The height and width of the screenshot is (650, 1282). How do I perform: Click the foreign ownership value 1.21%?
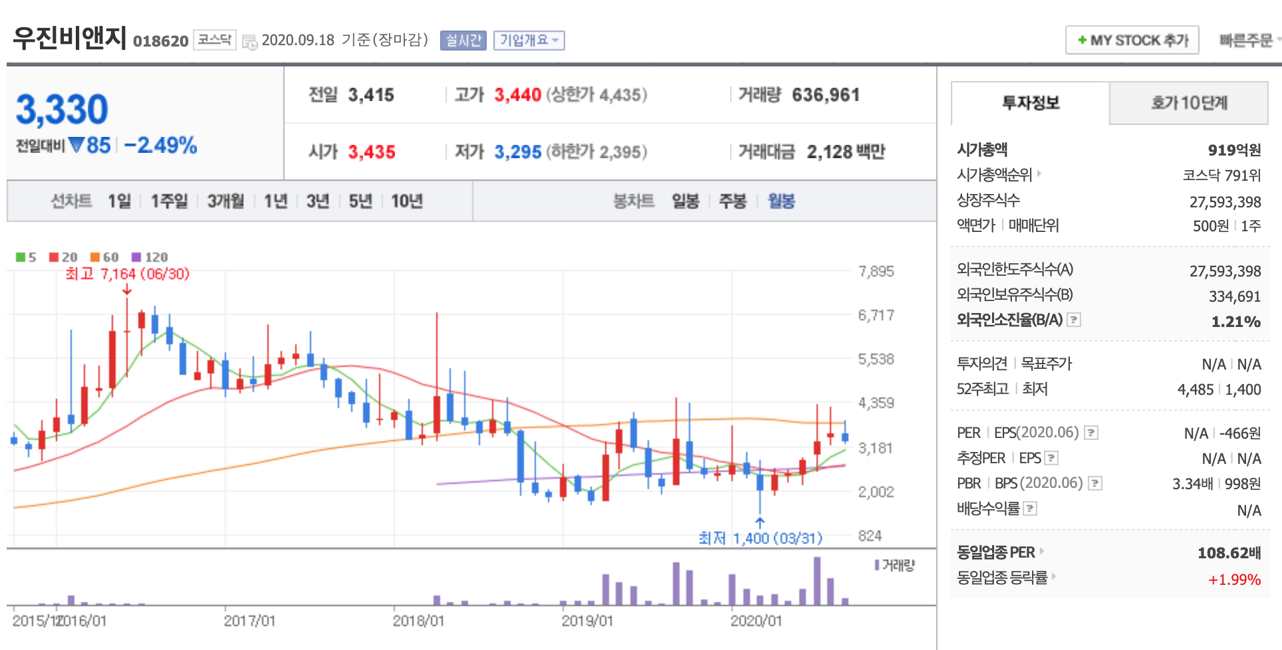[x=1235, y=322]
